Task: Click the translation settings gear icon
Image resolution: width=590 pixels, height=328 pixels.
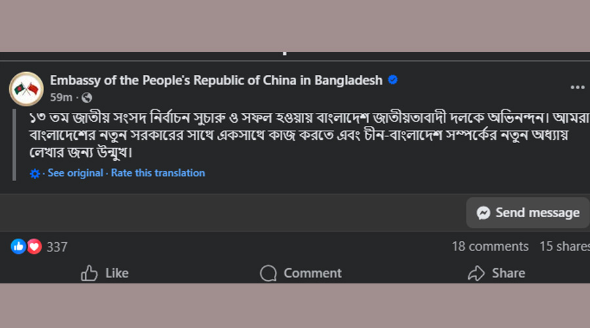Action: tap(35, 173)
